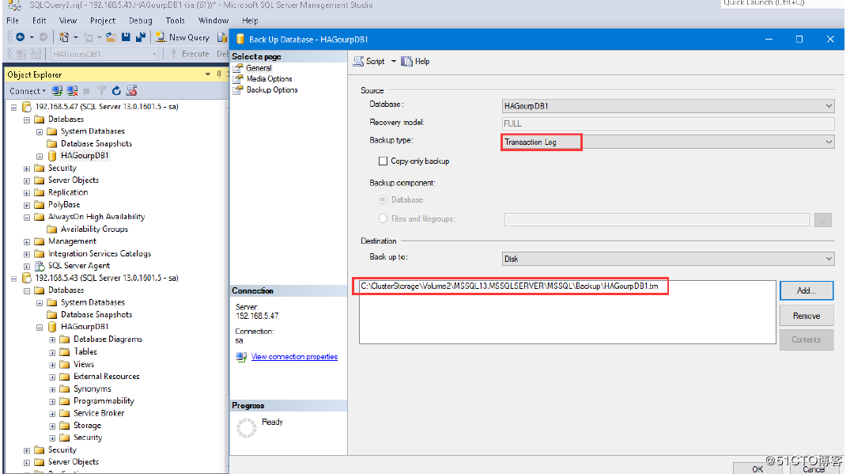Open the Debug menu
This screenshot has height=474, width=850.
click(x=141, y=21)
